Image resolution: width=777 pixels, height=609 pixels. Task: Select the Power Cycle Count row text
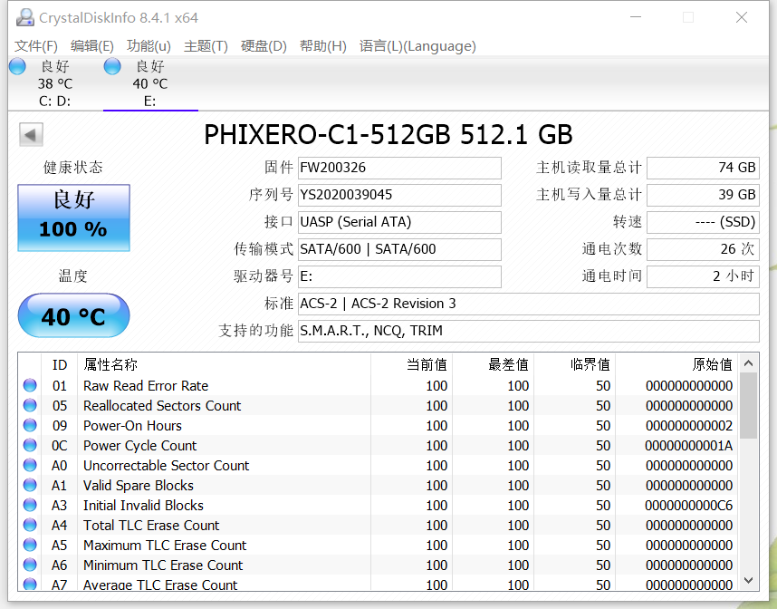[x=139, y=445]
